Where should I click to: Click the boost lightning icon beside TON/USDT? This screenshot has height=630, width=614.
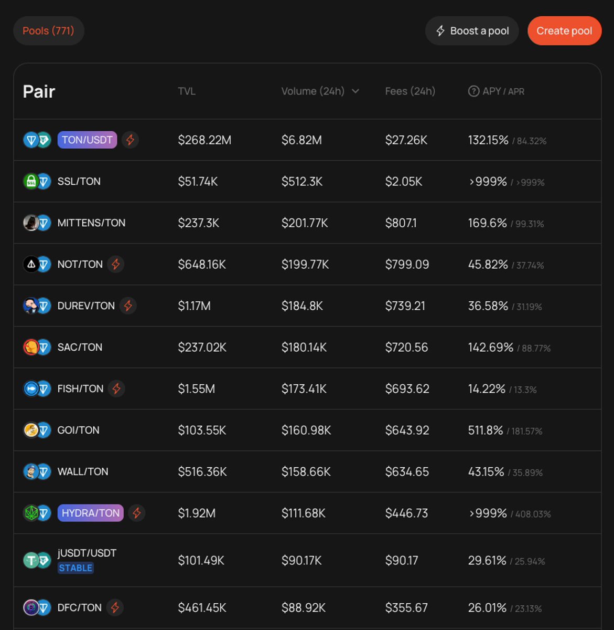point(130,140)
